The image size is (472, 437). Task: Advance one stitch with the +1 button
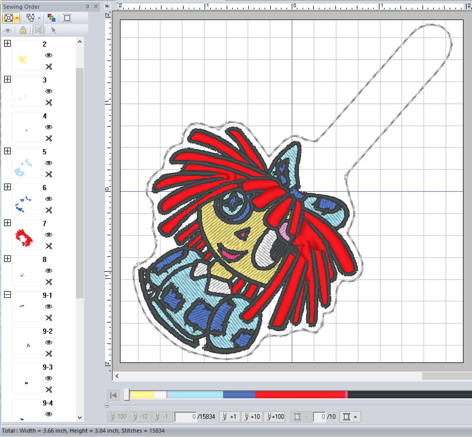coord(229,417)
